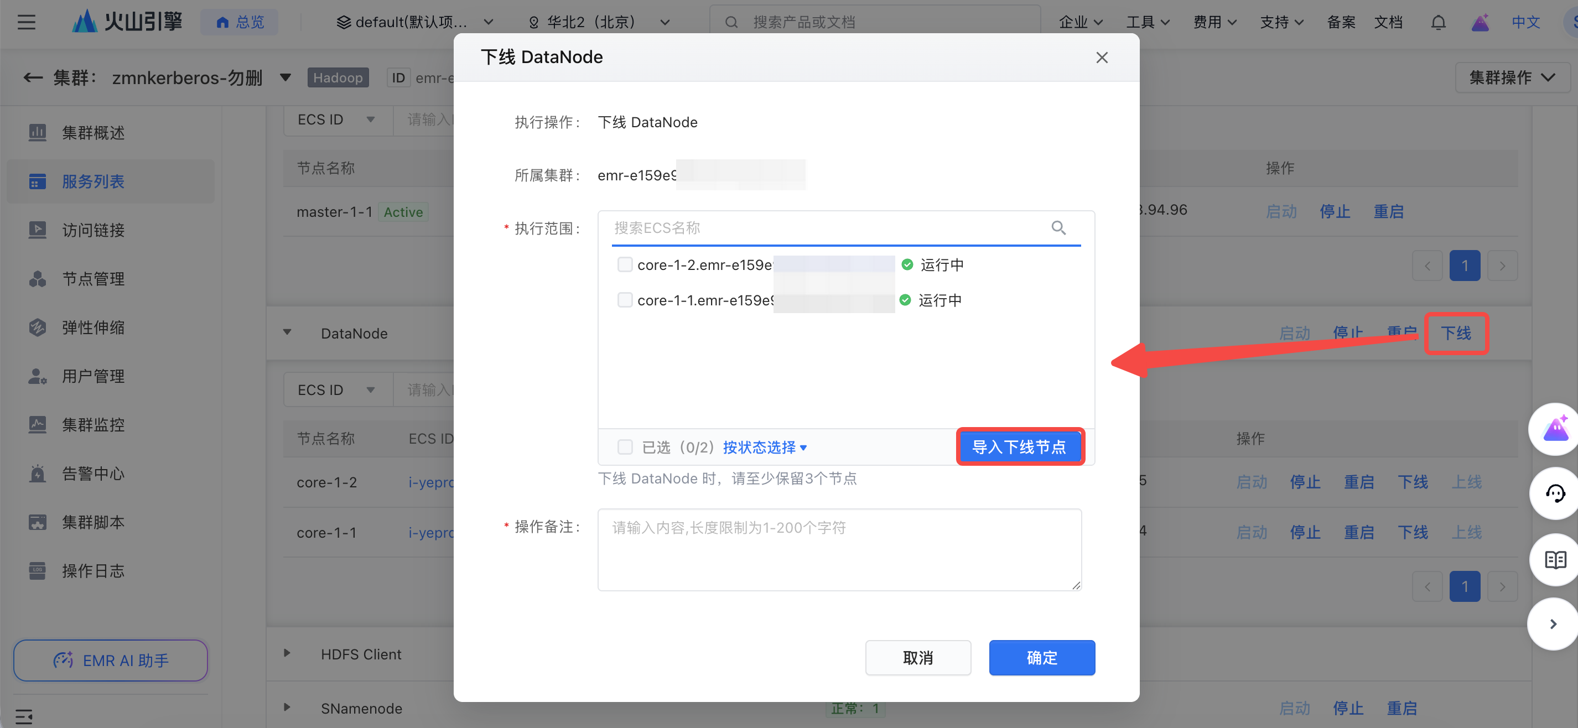Open 弹性伸缩 in the sidebar
This screenshot has height=728, width=1578.
tap(110, 327)
